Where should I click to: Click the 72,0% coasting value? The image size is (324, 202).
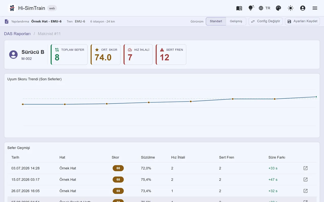coord(146,168)
